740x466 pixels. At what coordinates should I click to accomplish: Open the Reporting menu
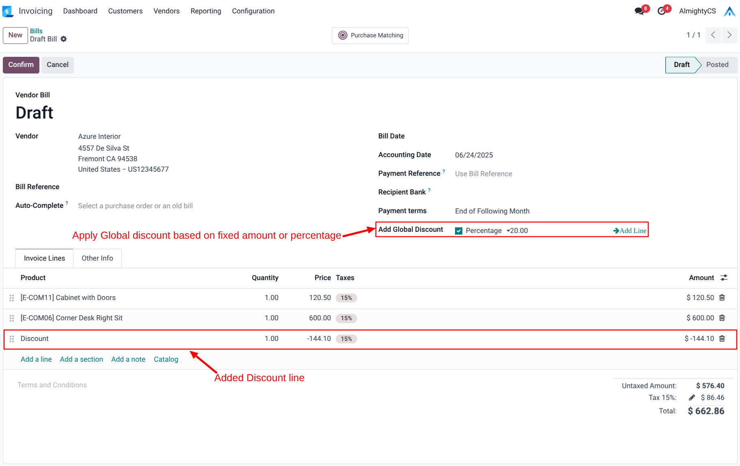point(205,11)
